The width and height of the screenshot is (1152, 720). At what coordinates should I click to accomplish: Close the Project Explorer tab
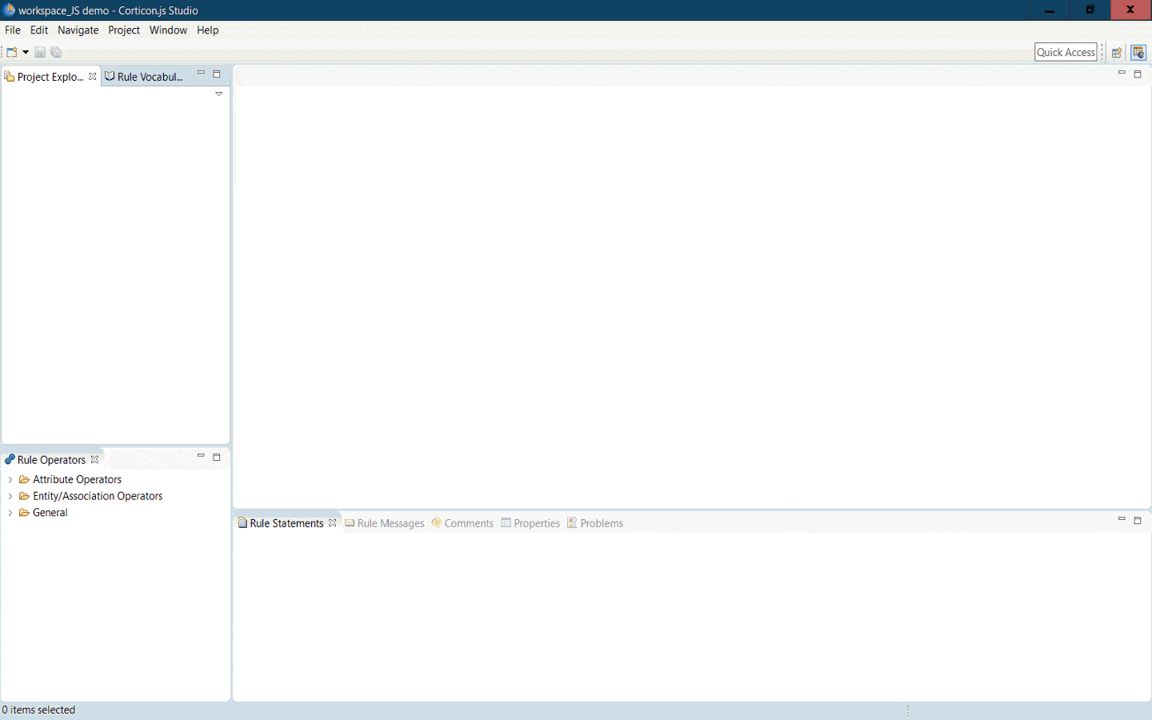93,77
